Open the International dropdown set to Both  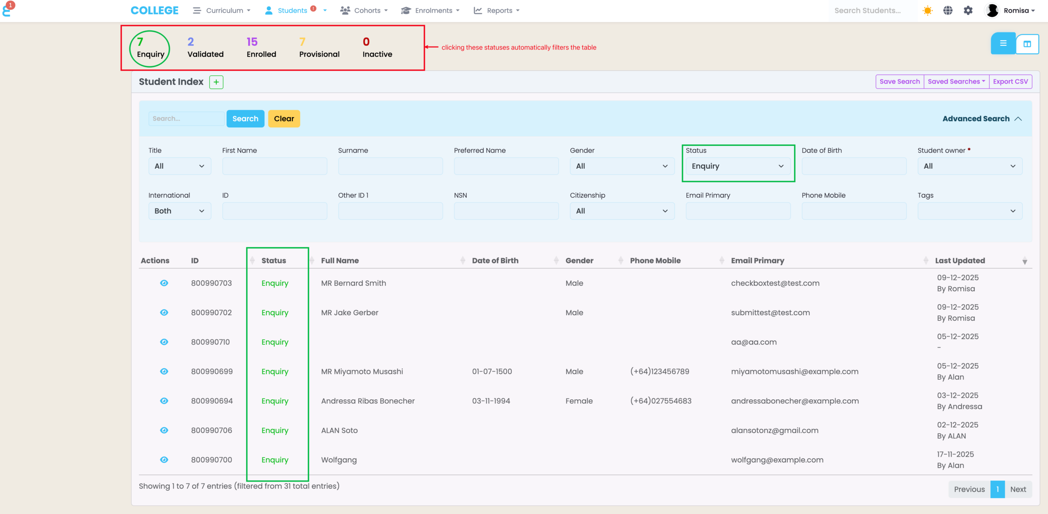click(179, 211)
